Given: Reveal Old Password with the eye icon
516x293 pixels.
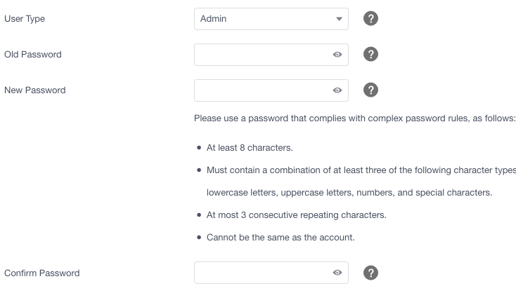Looking at the screenshot, I should coord(337,55).
